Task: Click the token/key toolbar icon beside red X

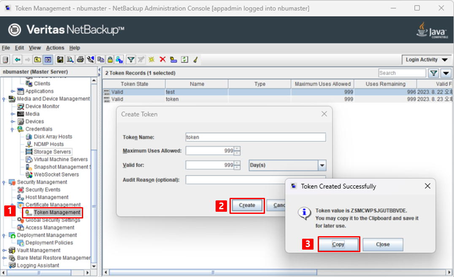Action: (173, 60)
